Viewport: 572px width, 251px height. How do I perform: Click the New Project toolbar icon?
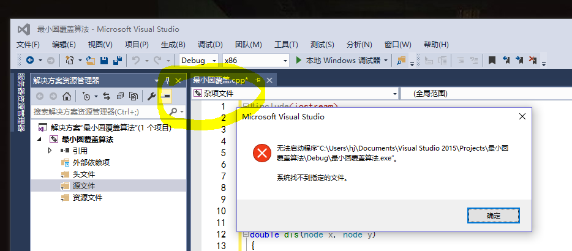70,60
